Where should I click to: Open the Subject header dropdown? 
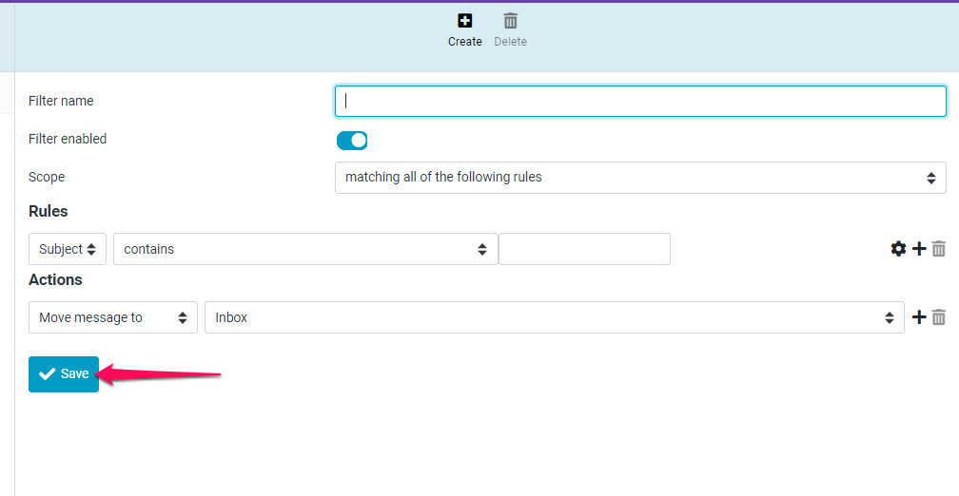68,249
